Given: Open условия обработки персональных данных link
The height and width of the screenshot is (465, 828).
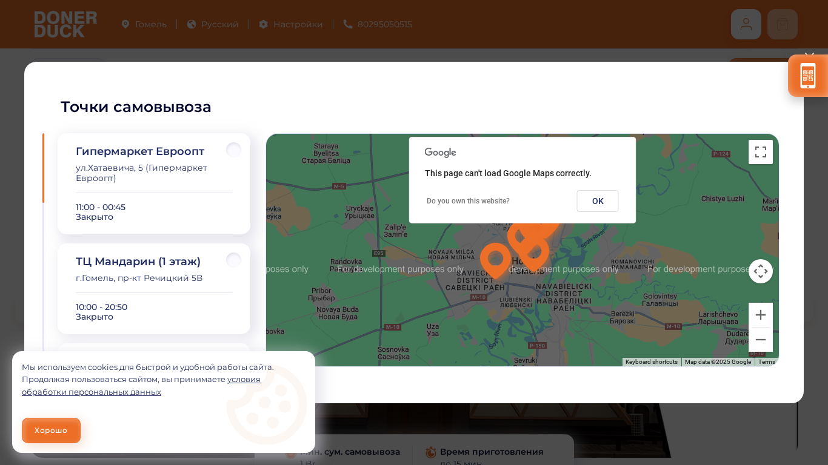Looking at the screenshot, I should [x=141, y=386].
